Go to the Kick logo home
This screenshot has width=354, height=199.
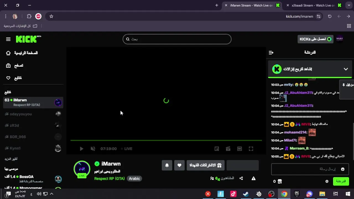click(28, 39)
